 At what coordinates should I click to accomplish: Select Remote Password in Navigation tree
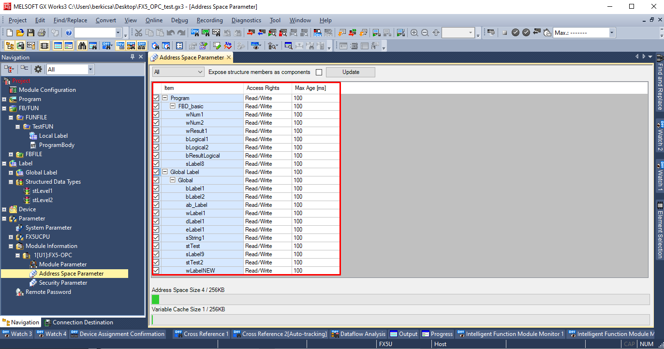(x=48, y=292)
